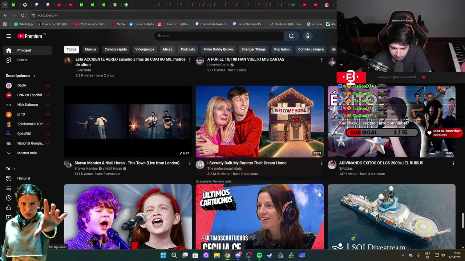Select the Podcasts filter chip
The image size is (465, 261).
pyautogui.click(x=188, y=49)
